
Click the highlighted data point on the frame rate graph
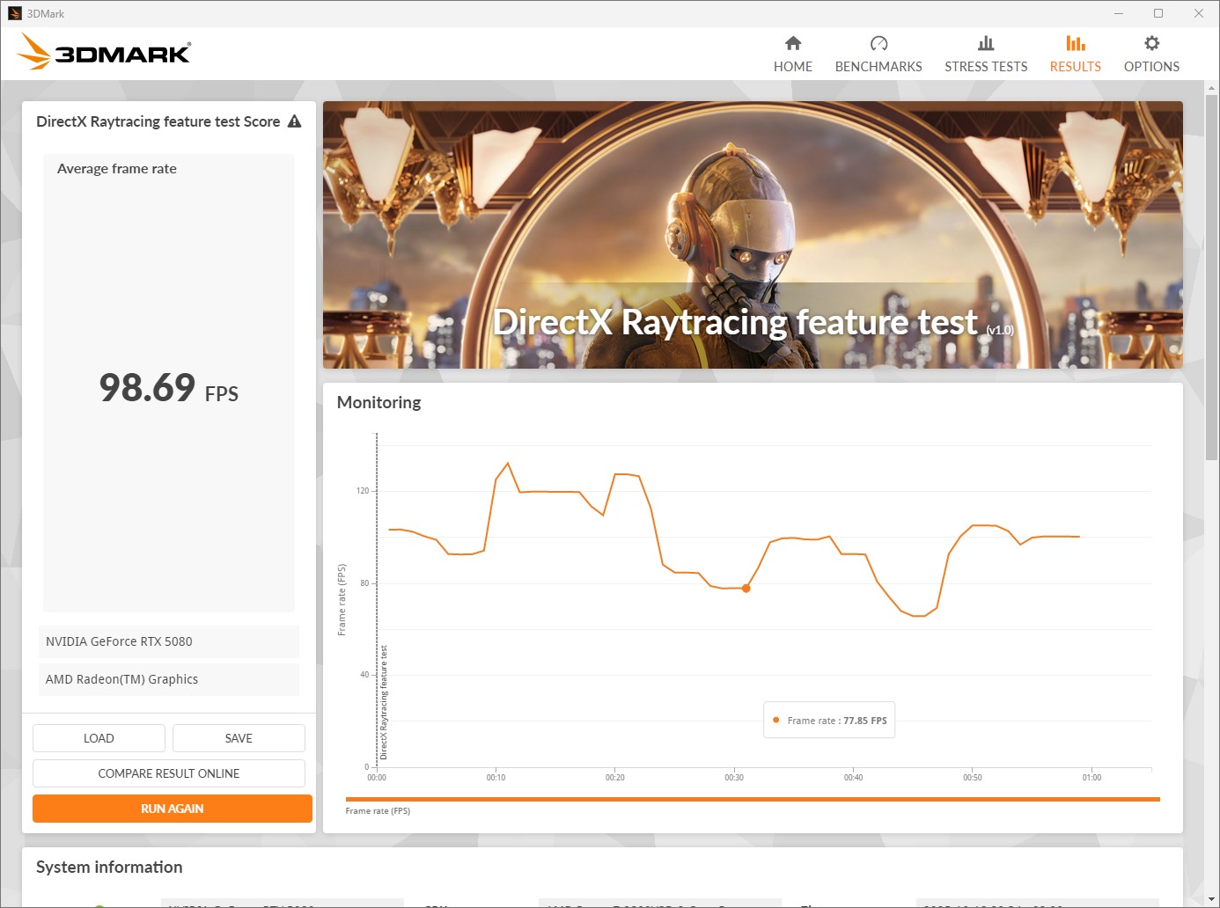(746, 589)
